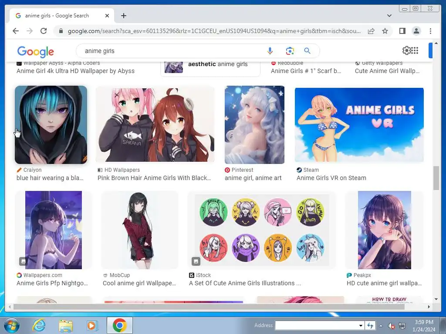Image resolution: width=446 pixels, height=334 pixels.
Task: Open the aesthetic anime girls suggestion
Action: (210, 68)
